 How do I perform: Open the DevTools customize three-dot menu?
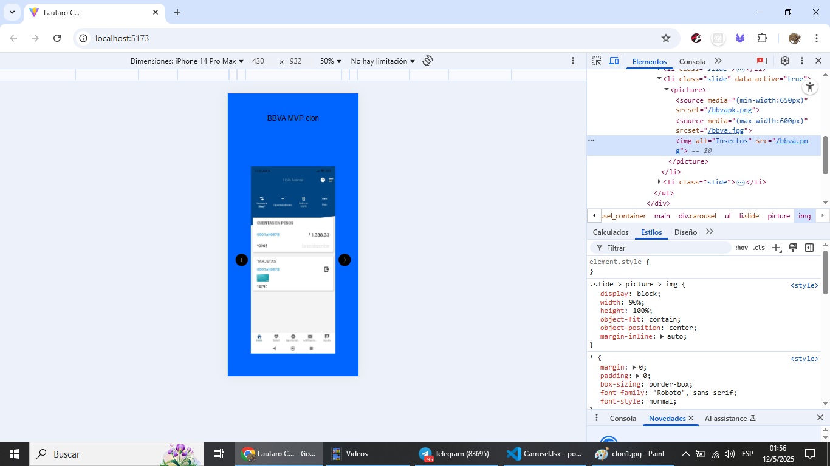[x=802, y=61]
